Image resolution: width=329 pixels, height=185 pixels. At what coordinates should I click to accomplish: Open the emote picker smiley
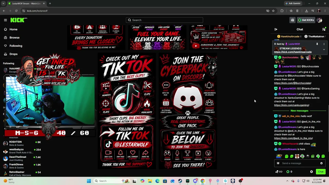[321, 163]
